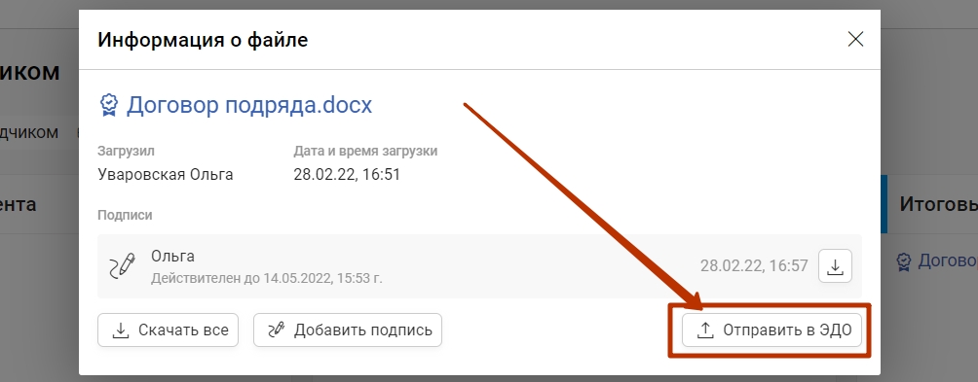Download Ольга's signature with the arrow icon
This screenshot has width=978, height=382.
tap(835, 266)
